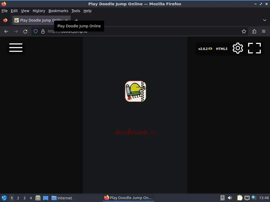
Task: Open the Tools menu
Action: (76, 11)
